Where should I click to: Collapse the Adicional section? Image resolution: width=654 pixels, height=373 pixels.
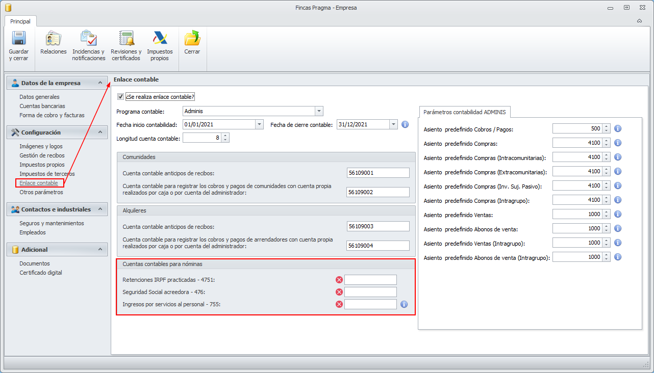100,250
